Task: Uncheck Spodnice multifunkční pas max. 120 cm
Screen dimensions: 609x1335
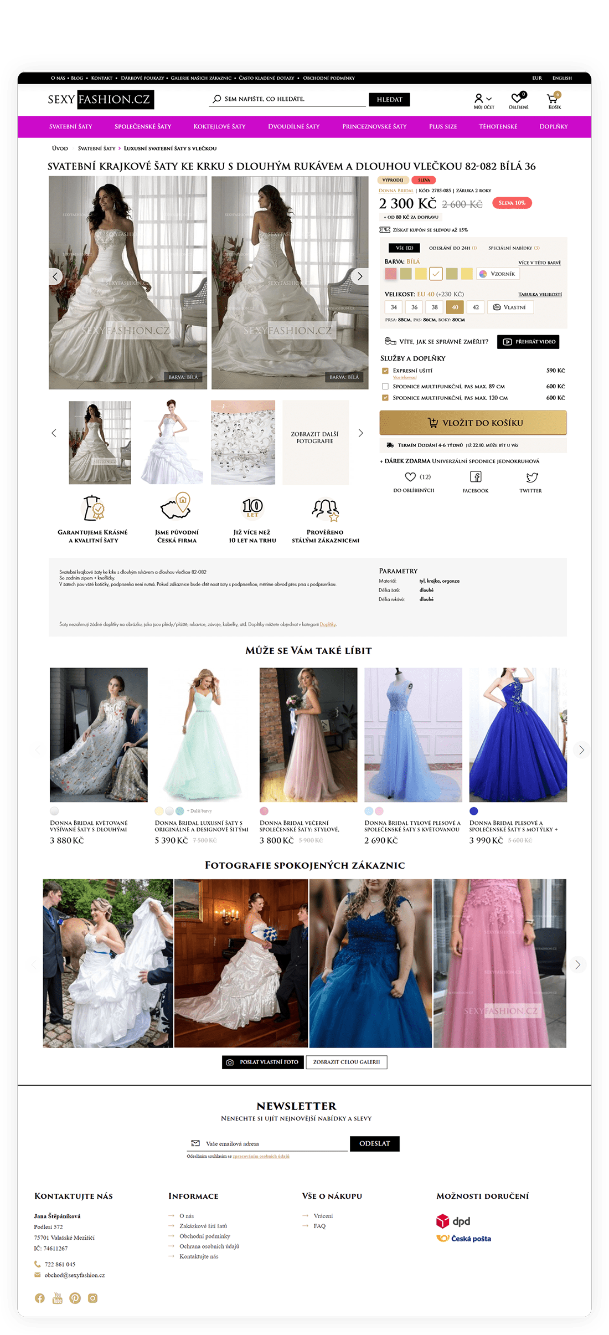Action: [x=385, y=398]
